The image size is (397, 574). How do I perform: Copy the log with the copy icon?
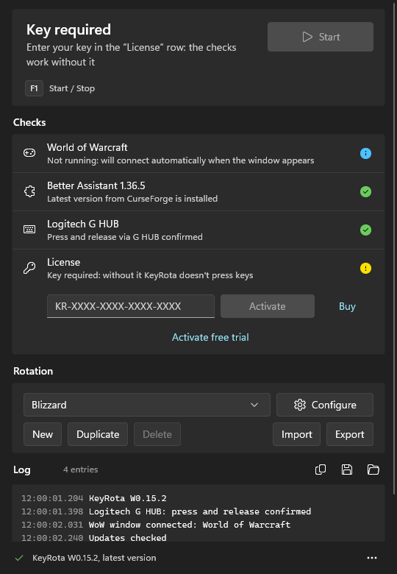[321, 470]
